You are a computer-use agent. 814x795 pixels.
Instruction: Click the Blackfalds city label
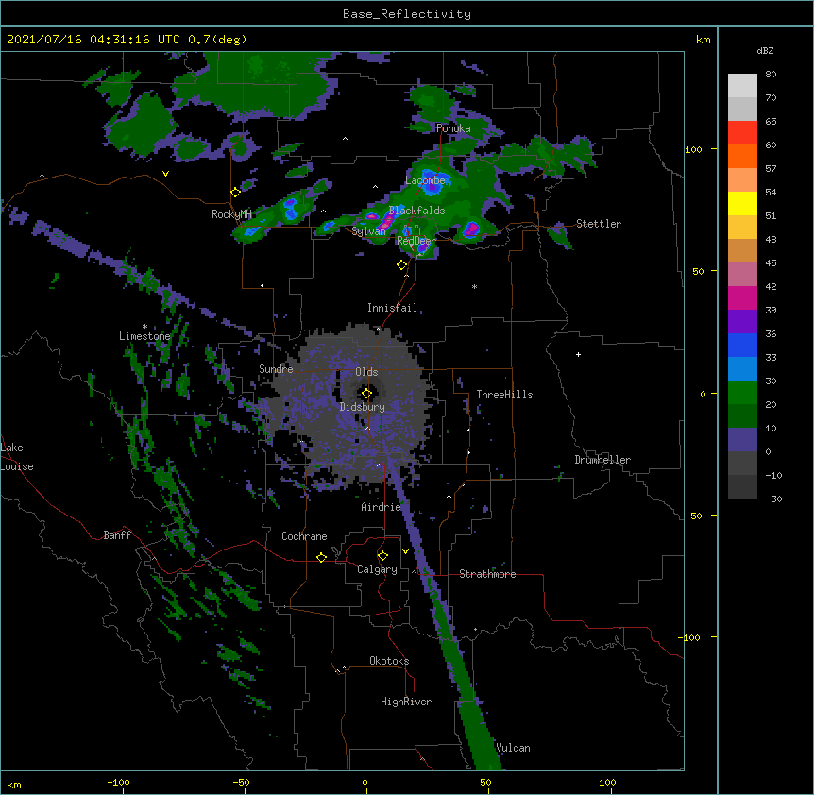(x=416, y=211)
